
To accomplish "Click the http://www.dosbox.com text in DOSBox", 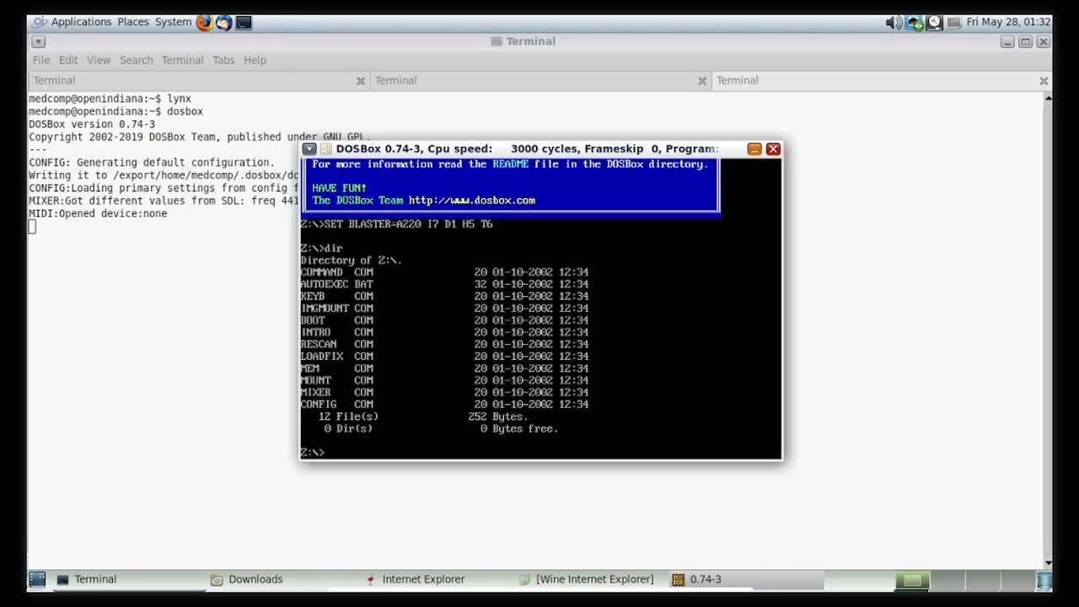I will [472, 201].
